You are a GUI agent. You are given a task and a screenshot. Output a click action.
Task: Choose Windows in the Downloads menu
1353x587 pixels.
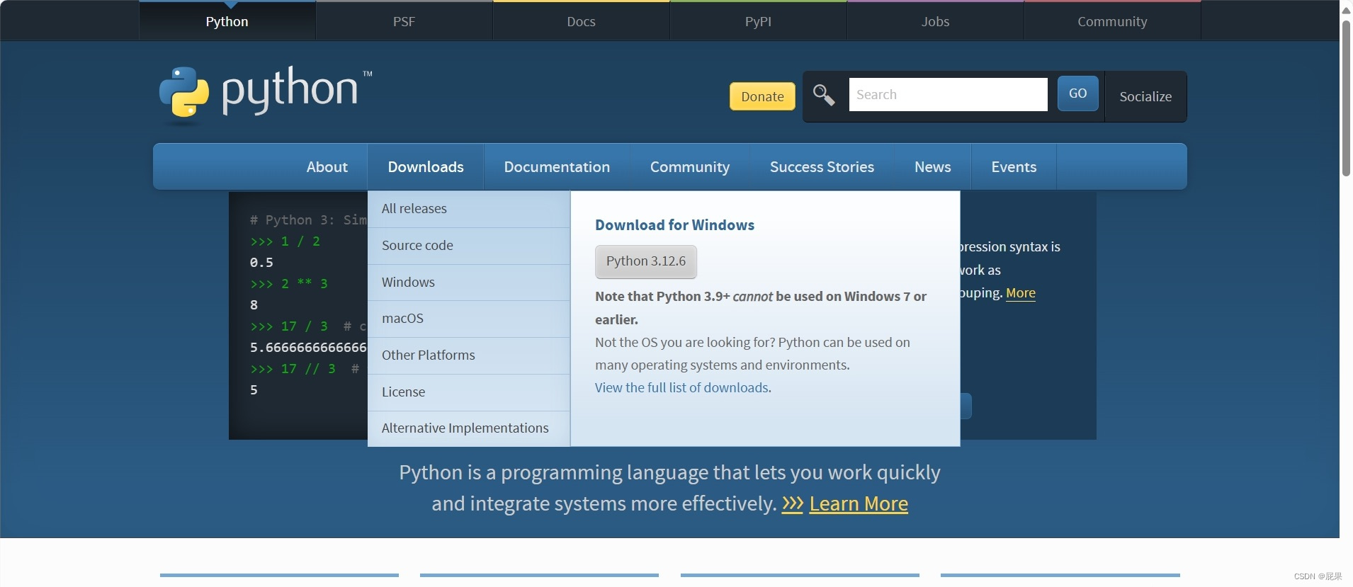tap(469, 283)
